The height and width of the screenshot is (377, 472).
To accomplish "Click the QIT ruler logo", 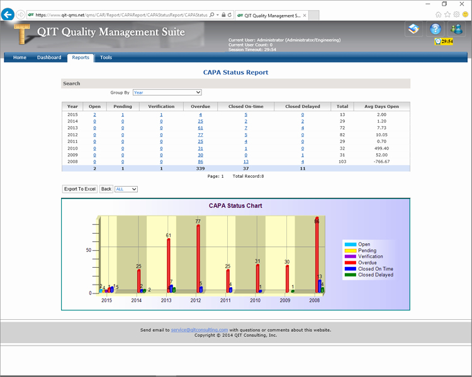I will [x=22, y=35].
